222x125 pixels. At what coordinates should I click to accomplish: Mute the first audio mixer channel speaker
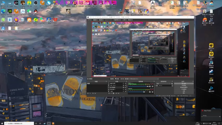[150, 86]
